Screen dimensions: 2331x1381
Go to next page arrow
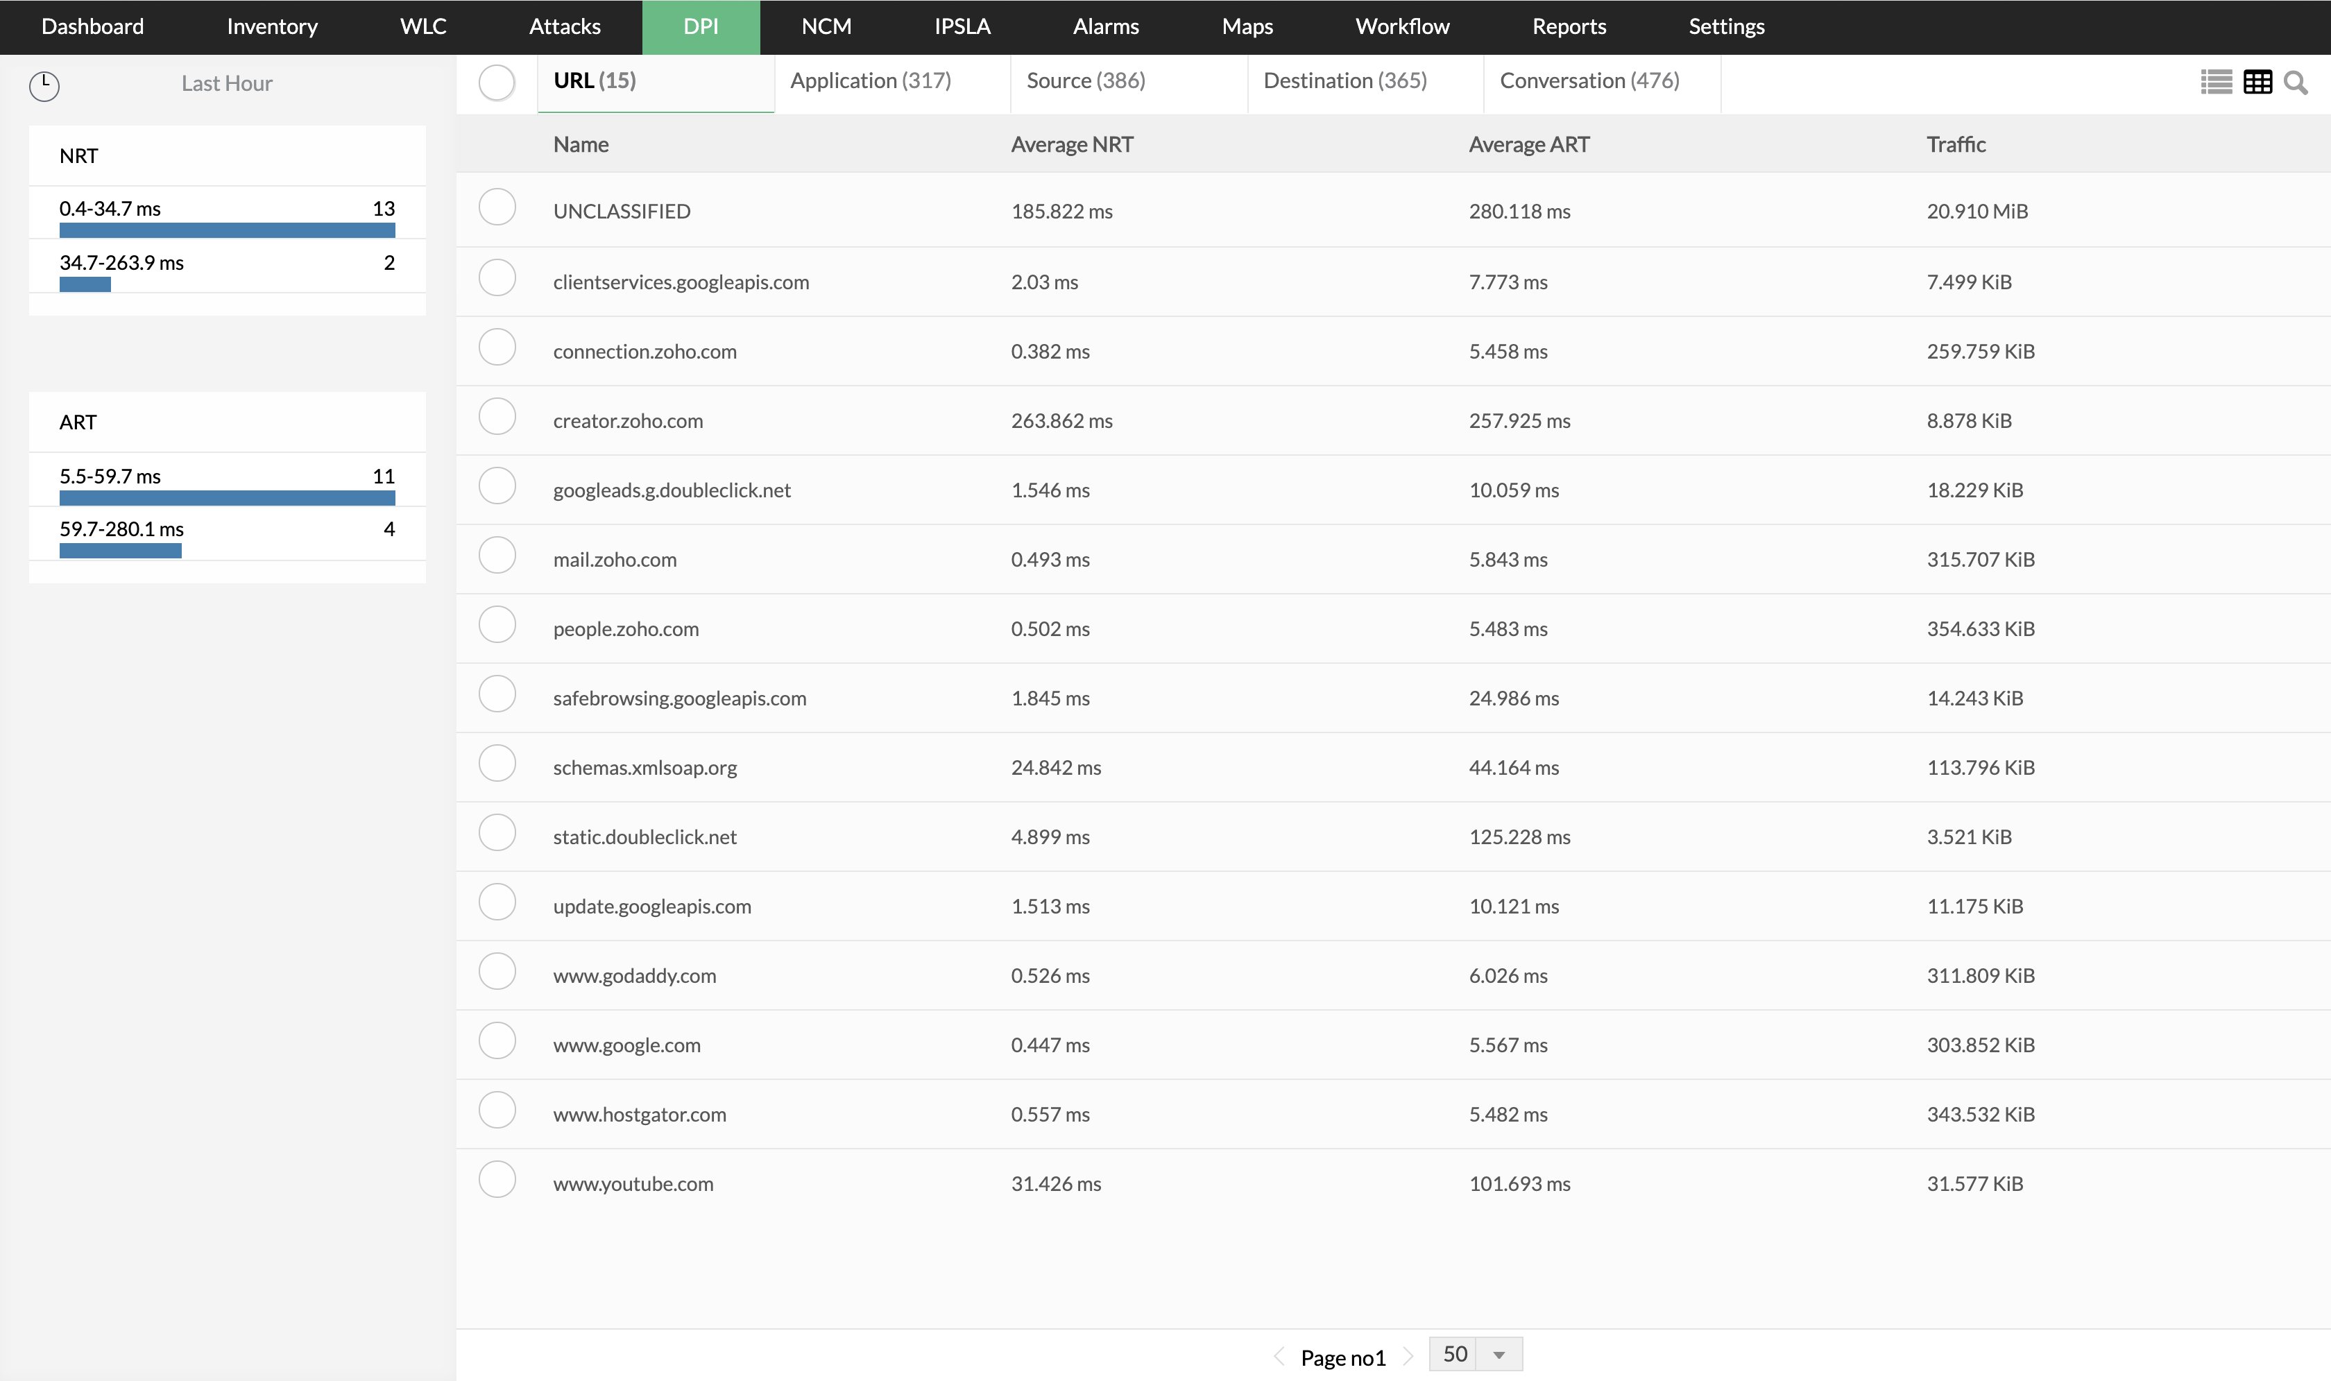[1408, 1357]
